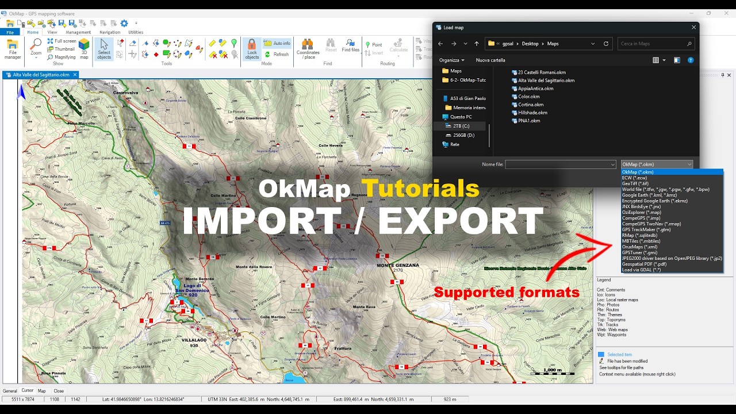Toggle the Magnifying tool
Screen dimensions: 736x414
pos(61,57)
